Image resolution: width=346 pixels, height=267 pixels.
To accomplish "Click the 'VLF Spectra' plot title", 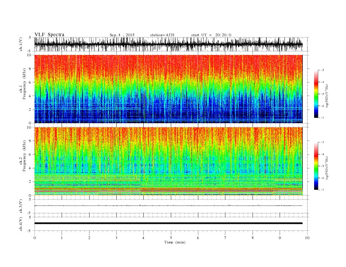I will 49,34.
